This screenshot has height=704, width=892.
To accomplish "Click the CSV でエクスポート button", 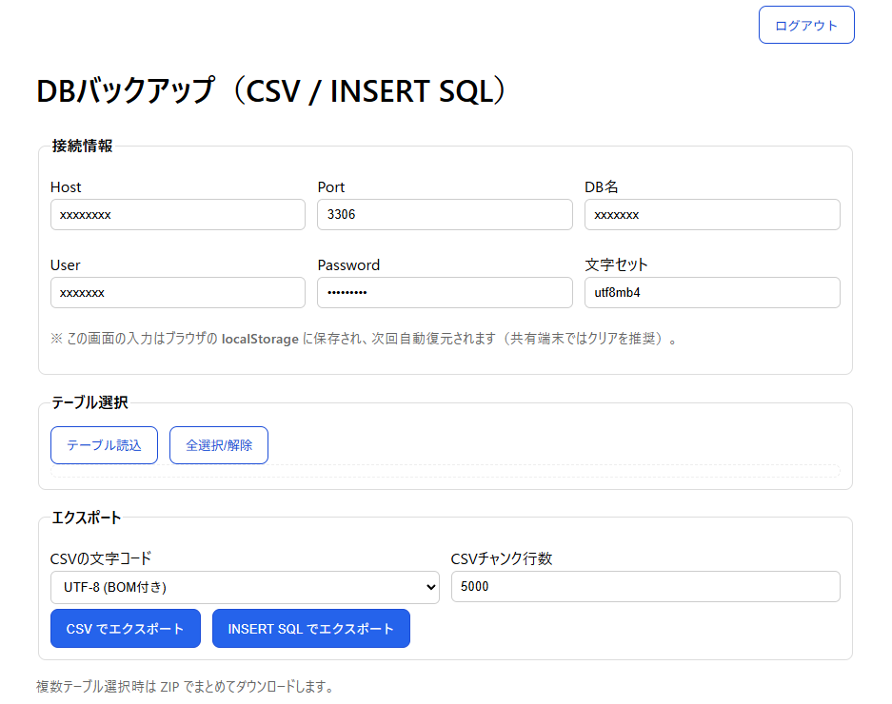I will (125, 629).
